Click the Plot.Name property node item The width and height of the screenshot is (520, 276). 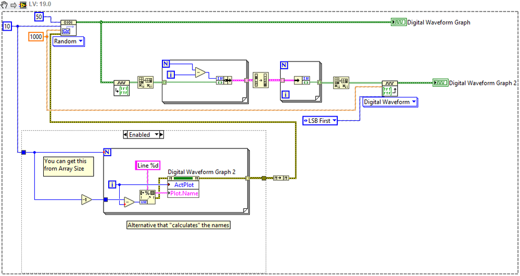(x=183, y=193)
